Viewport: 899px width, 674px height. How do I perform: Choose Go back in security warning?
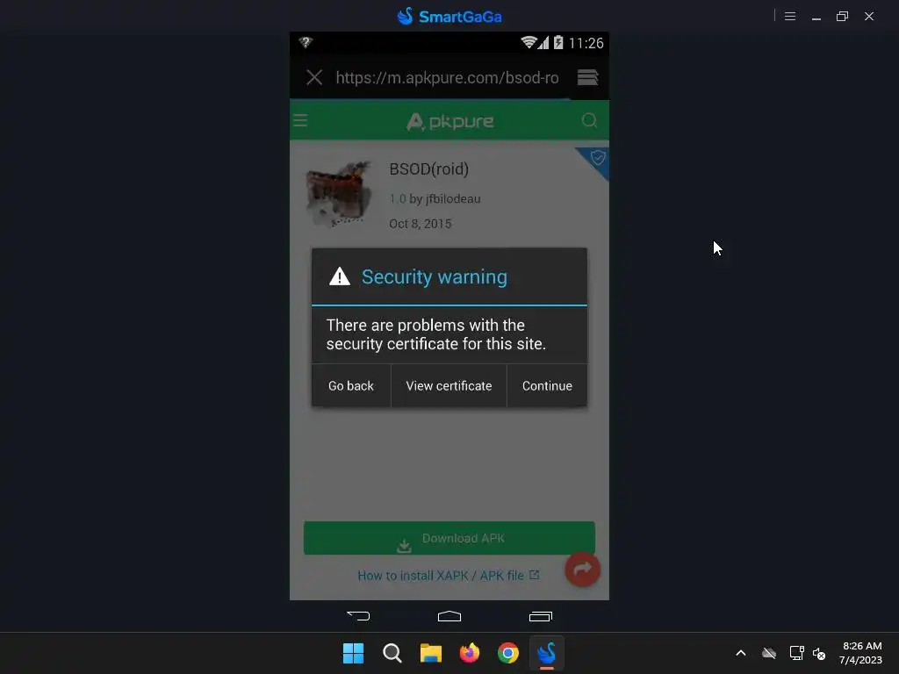click(x=351, y=386)
